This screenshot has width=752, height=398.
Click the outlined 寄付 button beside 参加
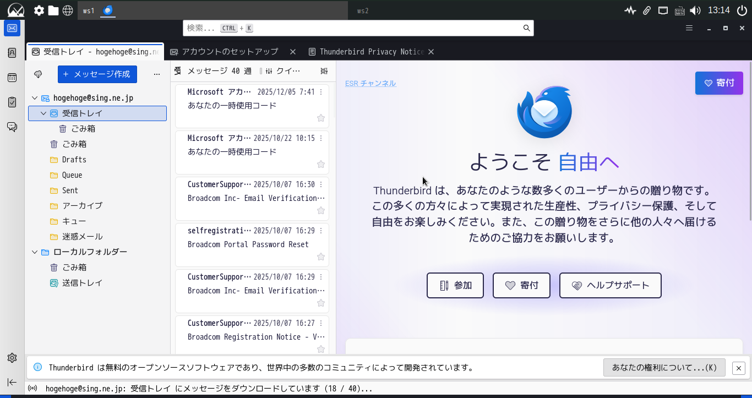pos(521,285)
